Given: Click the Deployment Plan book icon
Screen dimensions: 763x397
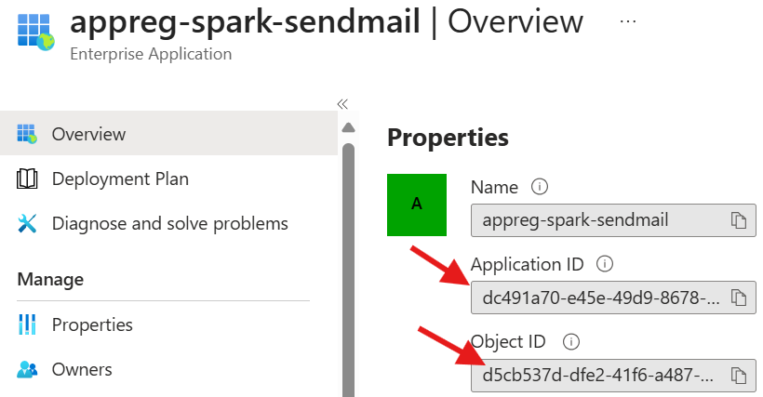Looking at the screenshot, I should 27,179.
